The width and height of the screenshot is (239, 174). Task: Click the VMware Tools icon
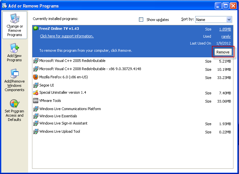click(x=36, y=101)
